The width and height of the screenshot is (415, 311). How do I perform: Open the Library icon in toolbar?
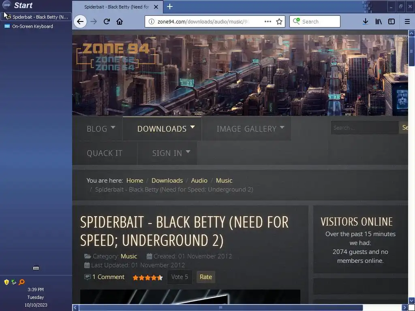tap(379, 21)
